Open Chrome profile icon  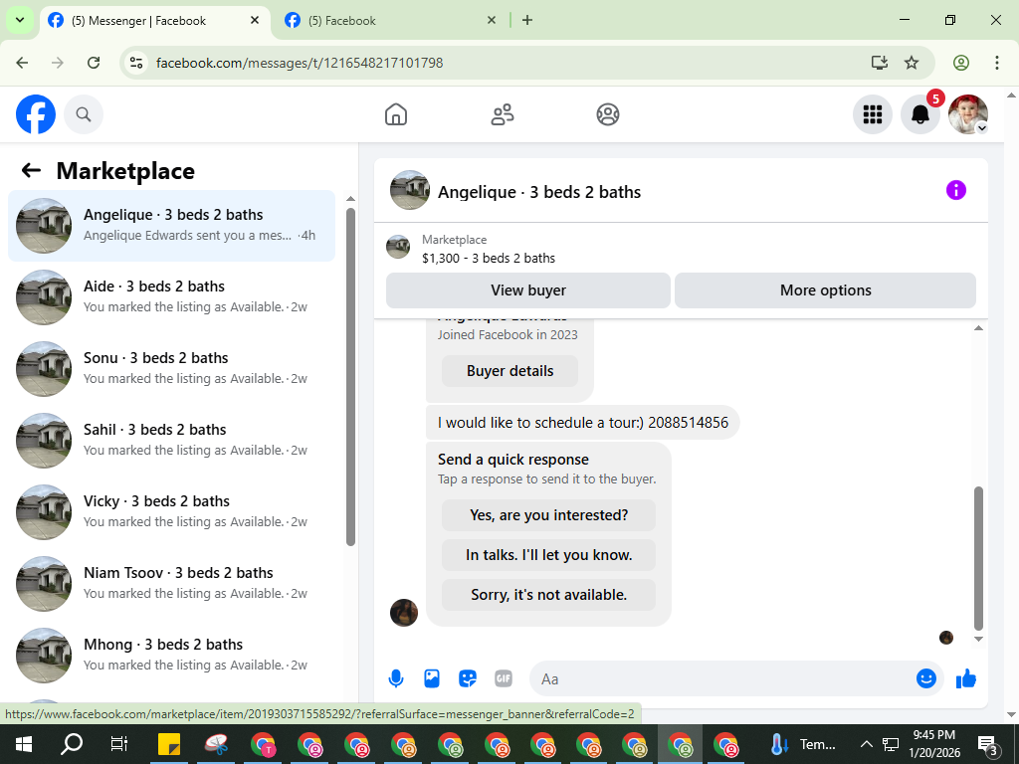click(961, 63)
